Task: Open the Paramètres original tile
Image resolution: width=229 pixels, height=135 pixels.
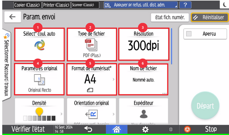Action: click(39, 79)
